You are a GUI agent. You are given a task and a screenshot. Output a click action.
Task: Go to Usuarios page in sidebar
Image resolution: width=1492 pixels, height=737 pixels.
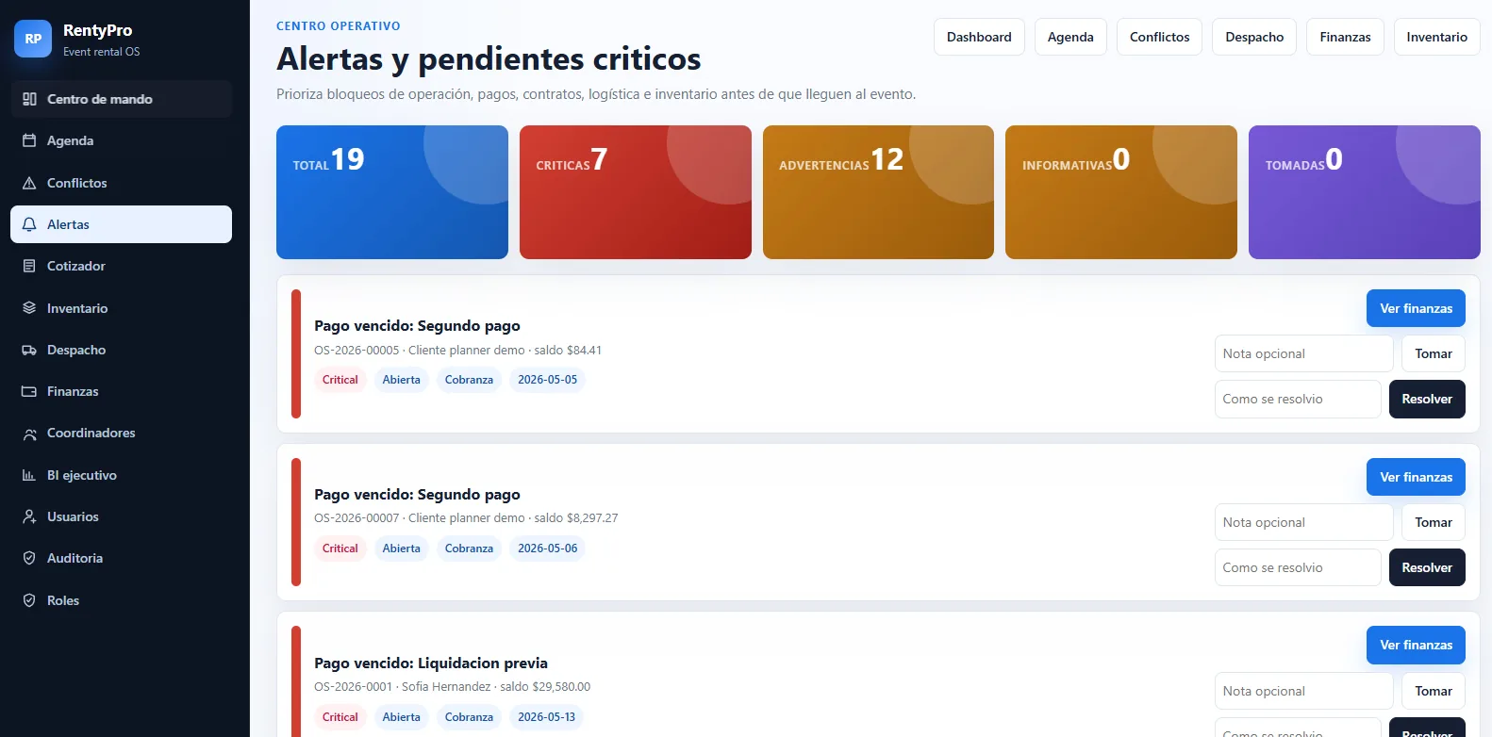tap(121, 516)
